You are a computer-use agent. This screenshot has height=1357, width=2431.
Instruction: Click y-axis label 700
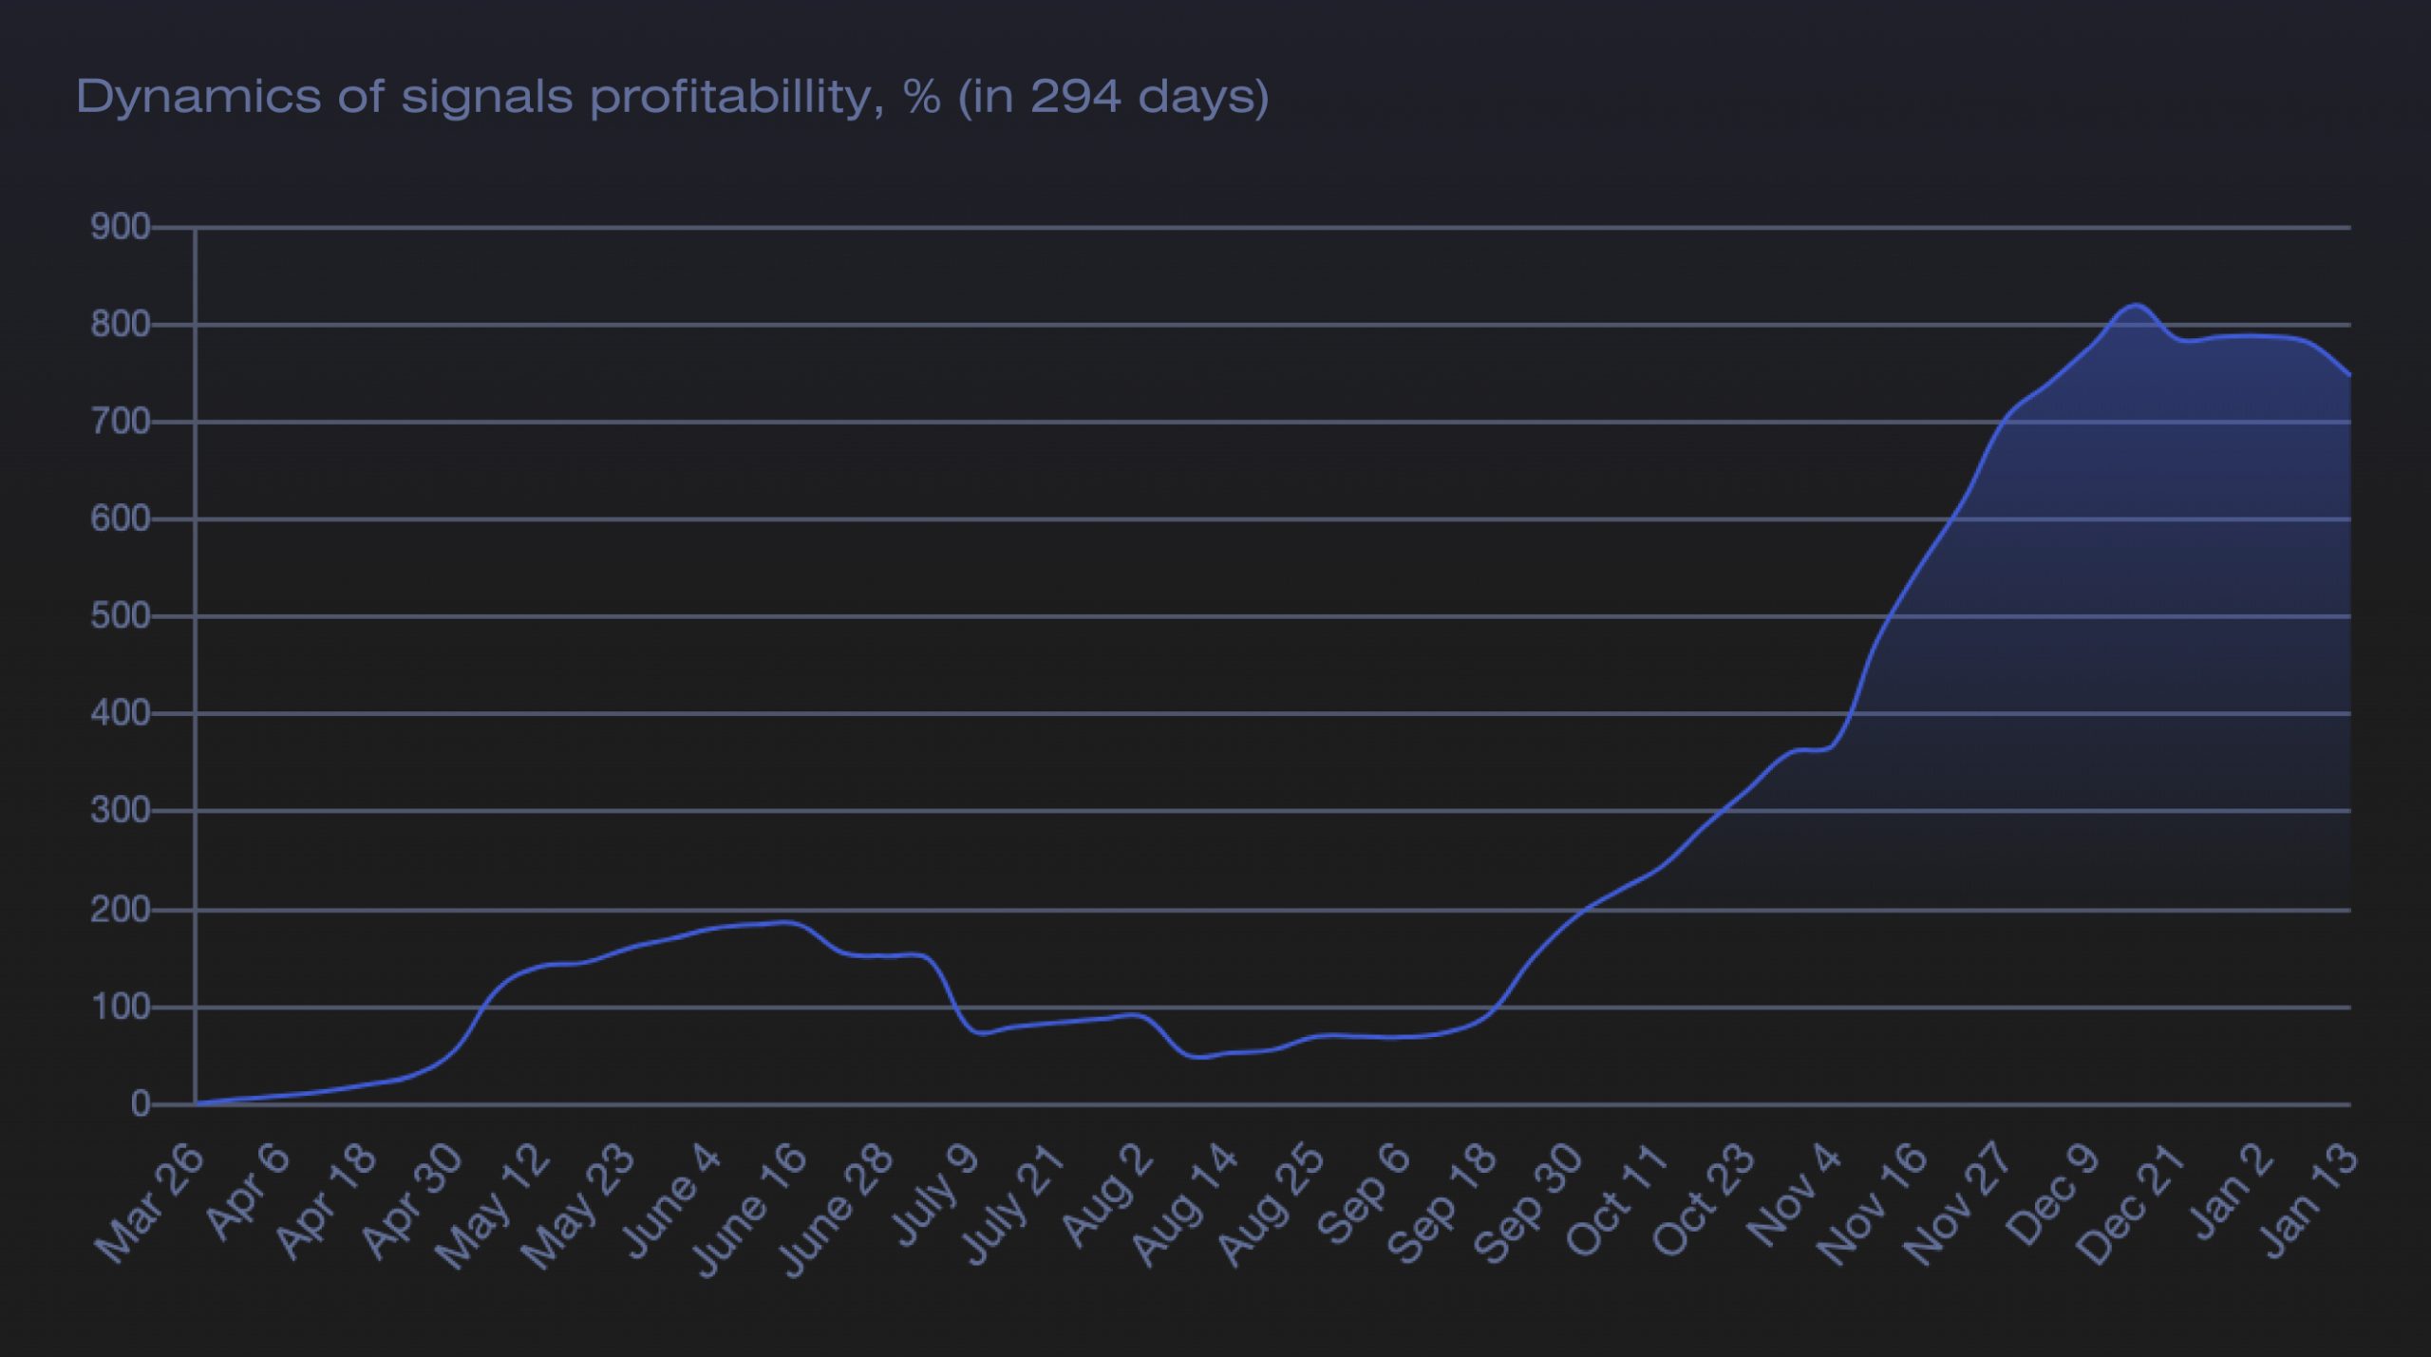point(120,422)
